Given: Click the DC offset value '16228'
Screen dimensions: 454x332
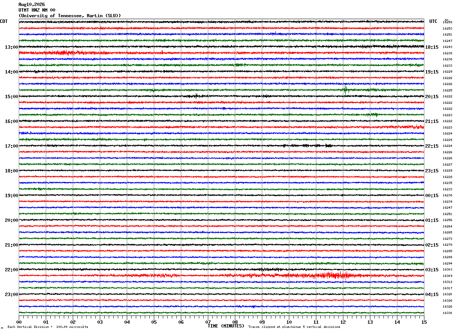Looking at the screenshot, I should 447,177.
